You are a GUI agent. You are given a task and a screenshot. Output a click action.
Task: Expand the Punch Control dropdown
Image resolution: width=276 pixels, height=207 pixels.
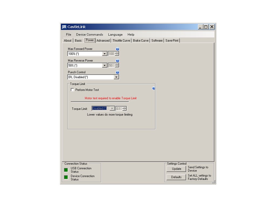pos(116,77)
